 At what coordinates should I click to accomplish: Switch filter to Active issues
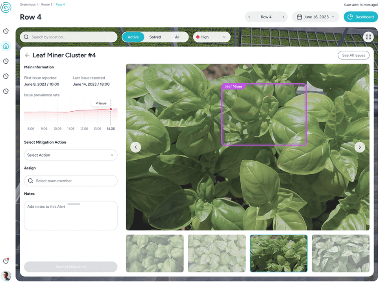click(x=133, y=37)
